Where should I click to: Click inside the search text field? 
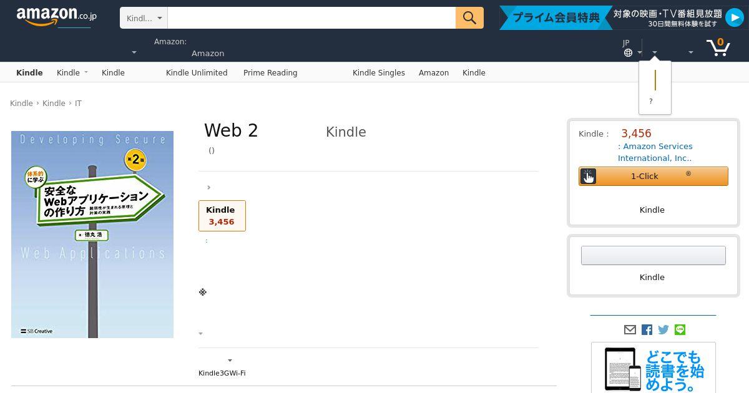click(x=311, y=18)
